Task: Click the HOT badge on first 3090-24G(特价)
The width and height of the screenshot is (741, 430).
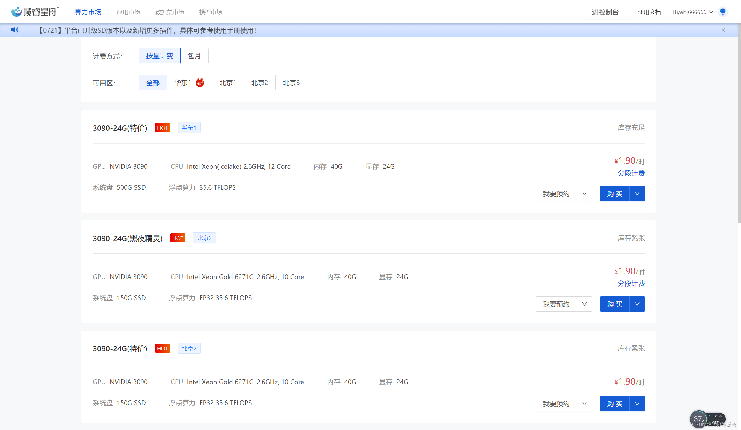Action: pos(162,128)
